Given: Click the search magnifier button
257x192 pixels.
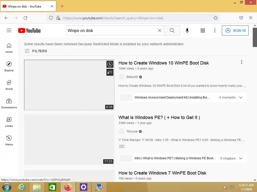Looking at the screenshot, I should tap(172, 30).
